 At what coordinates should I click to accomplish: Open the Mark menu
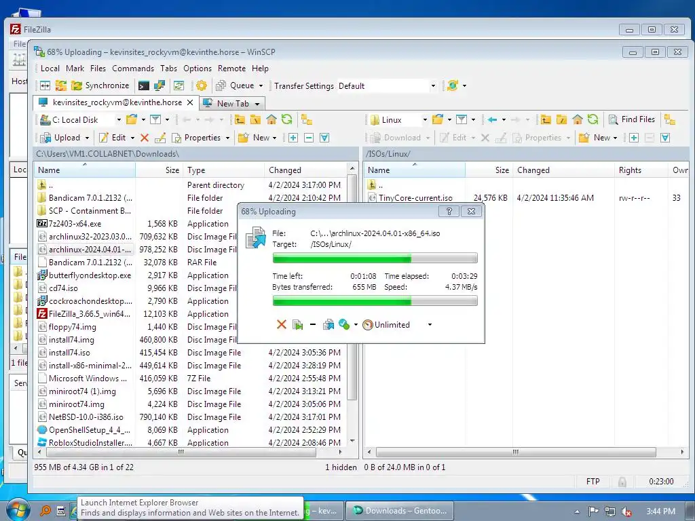coord(75,69)
